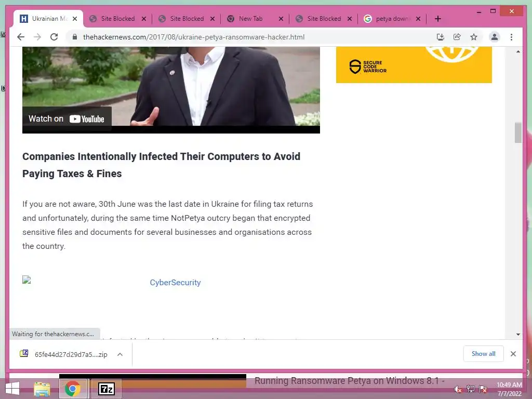Click page scrollbar up arrow

coord(518,51)
